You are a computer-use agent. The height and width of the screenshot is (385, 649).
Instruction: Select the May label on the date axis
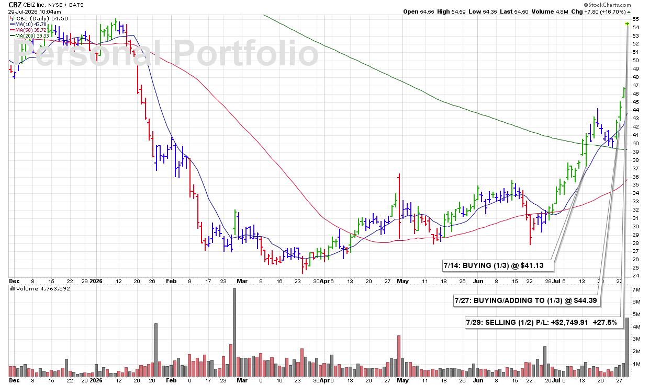402,281
